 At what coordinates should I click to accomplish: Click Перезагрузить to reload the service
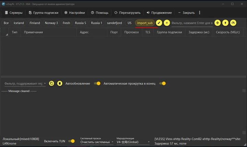127,13
